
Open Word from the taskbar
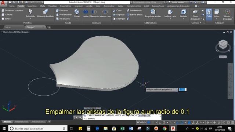(x=131, y=129)
